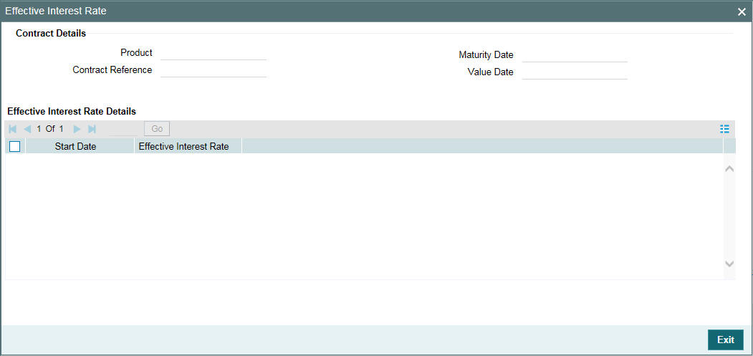Click the page number box beside Go
This screenshot has height=356, width=753.
(125, 129)
